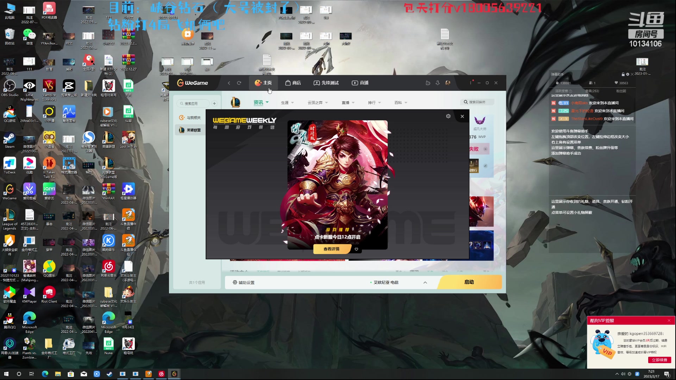Open Microsoft Edge from the taskbar
The height and width of the screenshot is (380, 676).
(45, 374)
